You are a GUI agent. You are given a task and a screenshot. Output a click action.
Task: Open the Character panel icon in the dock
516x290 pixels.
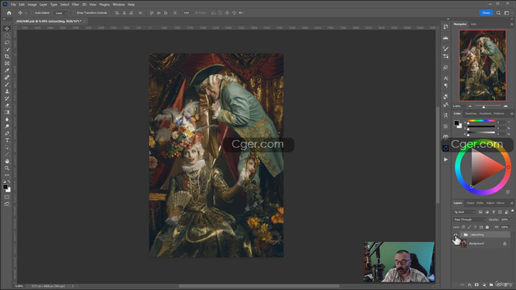[x=446, y=78]
